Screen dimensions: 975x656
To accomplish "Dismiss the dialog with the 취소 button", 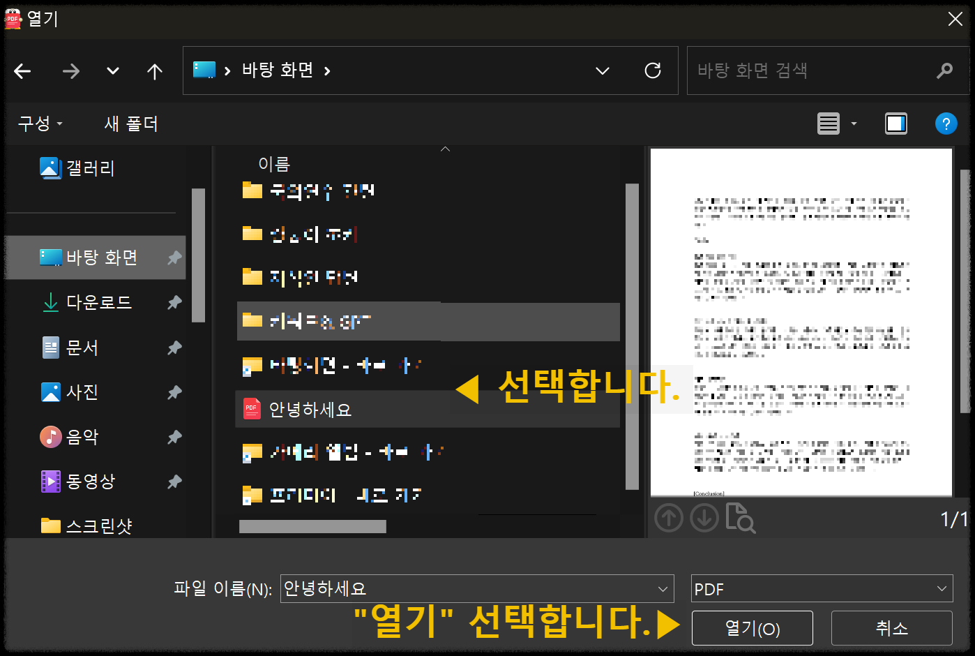I will point(891,628).
